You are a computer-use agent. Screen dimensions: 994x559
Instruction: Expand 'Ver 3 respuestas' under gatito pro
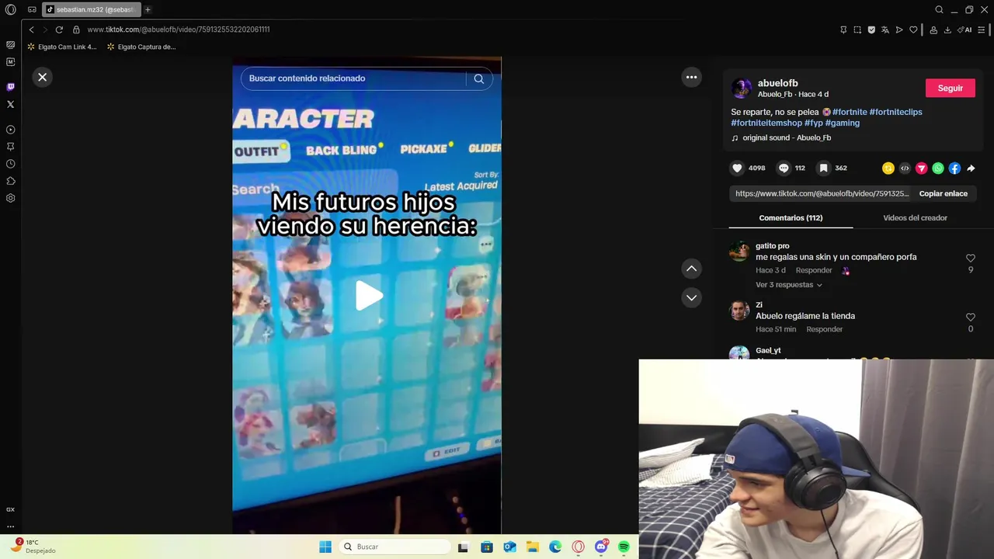pyautogui.click(x=788, y=285)
